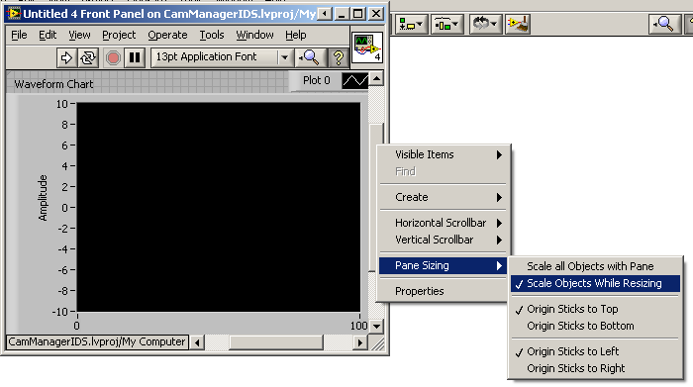The height and width of the screenshot is (387, 693).
Task: Click the Clean Up Diagram broom icon
Action: point(518,25)
